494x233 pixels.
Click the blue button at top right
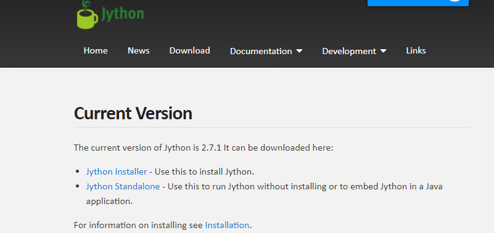418,3
